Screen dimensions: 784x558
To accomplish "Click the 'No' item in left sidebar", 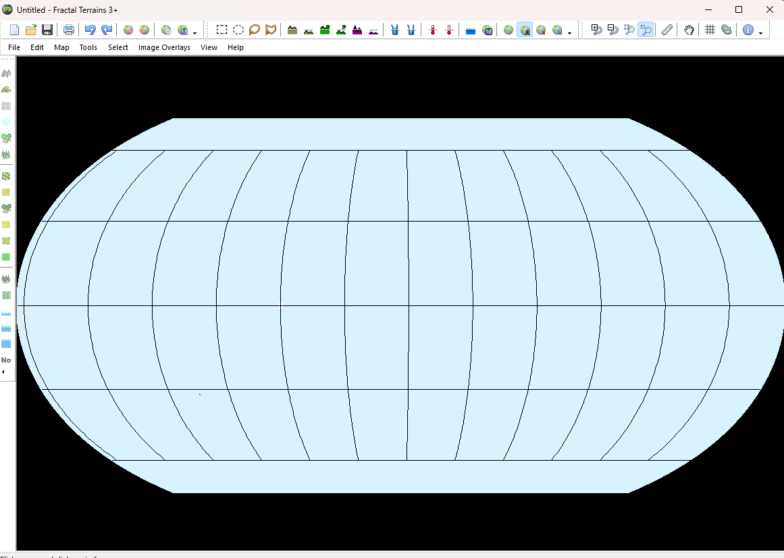I will pyautogui.click(x=6, y=360).
